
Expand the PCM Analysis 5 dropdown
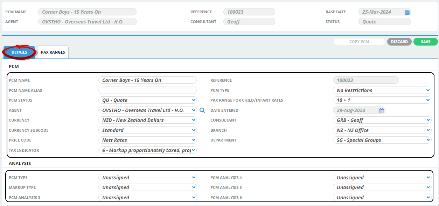pyautogui.click(x=382, y=187)
